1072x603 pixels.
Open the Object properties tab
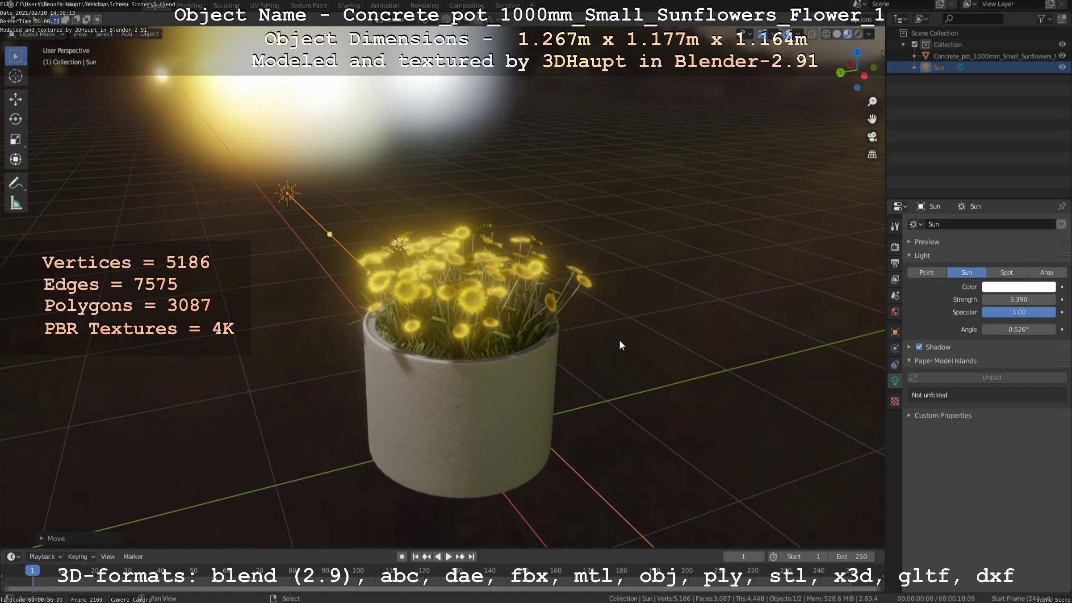[895, 332]
